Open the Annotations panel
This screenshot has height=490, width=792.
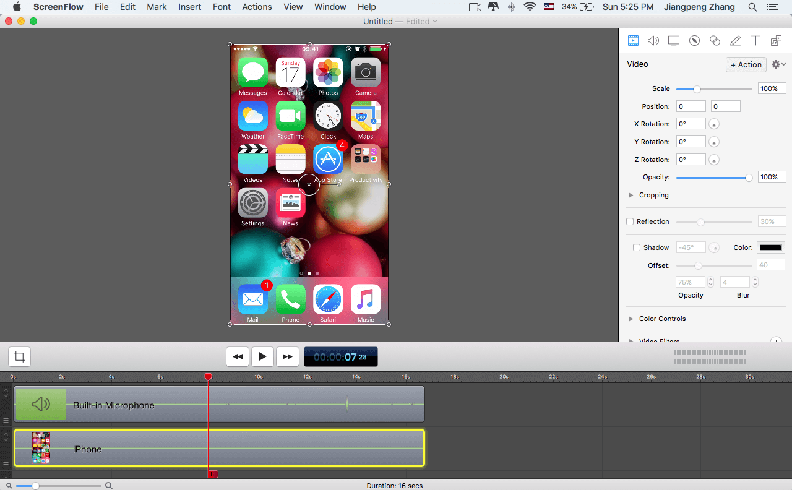735,40
